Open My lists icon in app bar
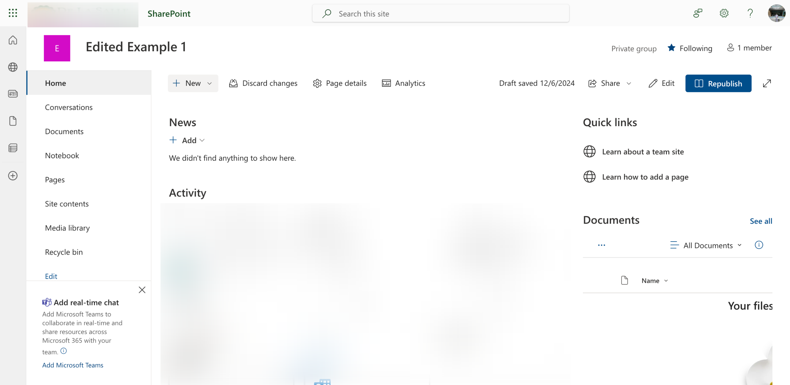Image resolution: width=790 pixels, height=385 pixels. click(13, 148)
